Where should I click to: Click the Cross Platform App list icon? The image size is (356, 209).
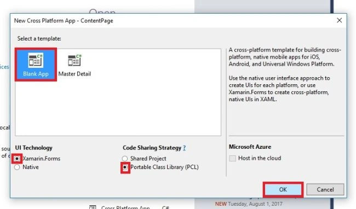(x=93, y=207)
